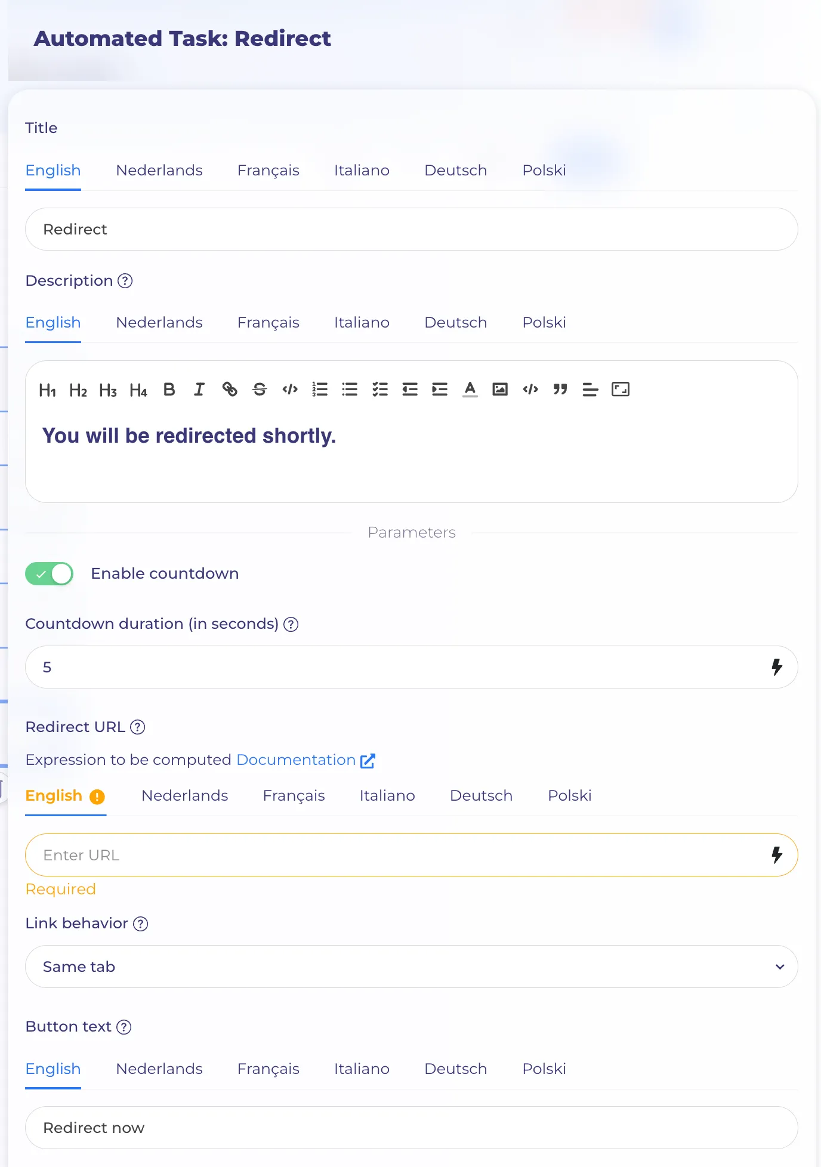Show help for Redirect URL
The width and height of the screenshot is (821, 1167).
point(138,727)
